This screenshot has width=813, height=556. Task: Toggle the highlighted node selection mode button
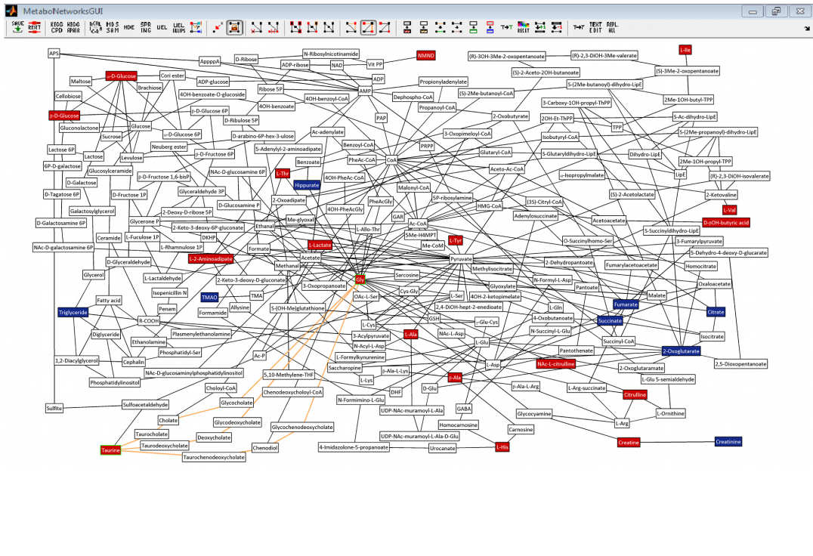coord(234,27)
